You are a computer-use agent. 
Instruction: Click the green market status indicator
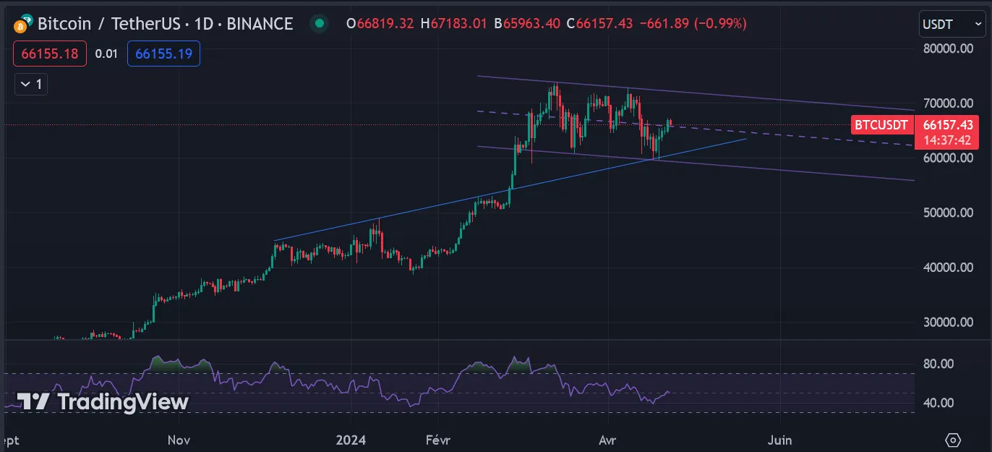pos(319,24)
